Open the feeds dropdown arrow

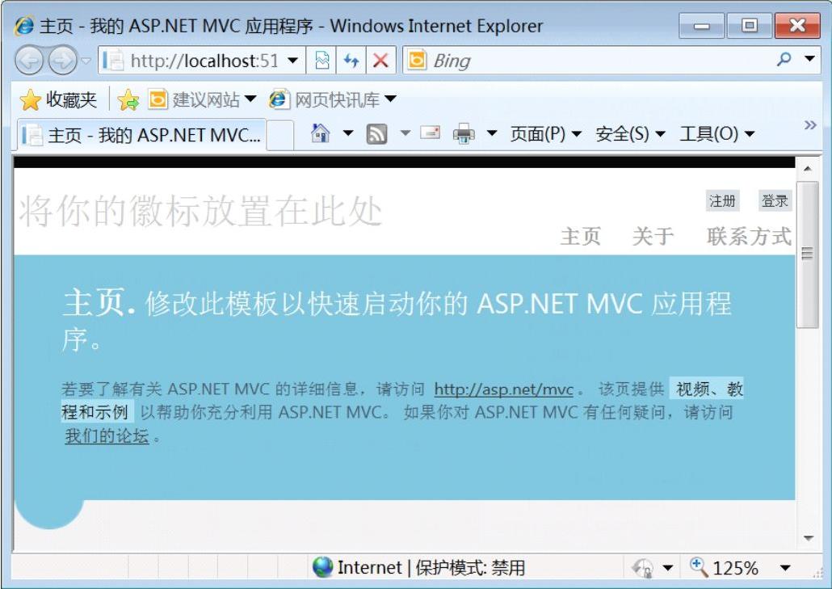tap(405, 133)
